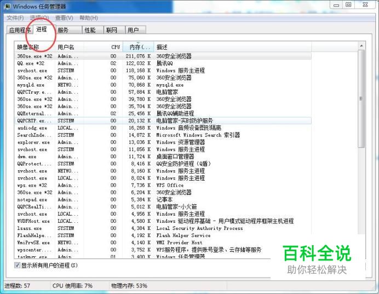Click the 记事本 description
Screen dimensions: 379x294
point(164,199)
